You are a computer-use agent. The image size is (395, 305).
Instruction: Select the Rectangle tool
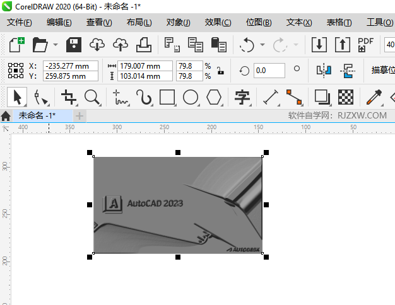[167, 97]
